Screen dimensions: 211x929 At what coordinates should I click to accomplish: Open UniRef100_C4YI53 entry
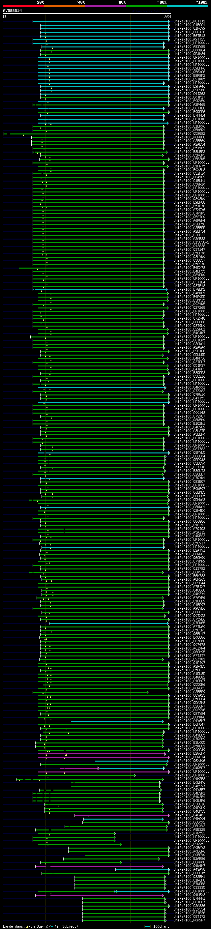click(x=189, y=398)
